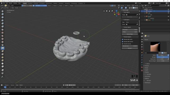
Task: Open the Render properties tab icon
Action: [x=142, y=40]
